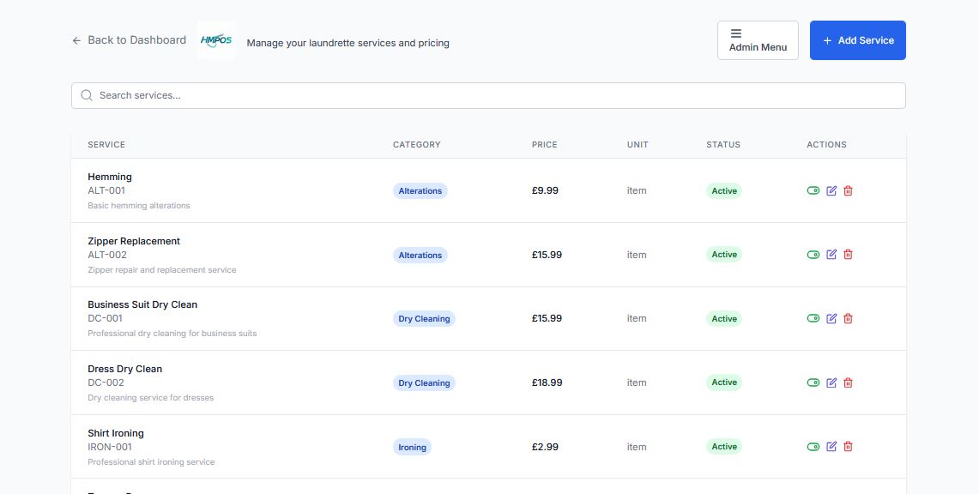Click the search magnifier icon
The height and width of the screenshot is (494, 979).
(x=87, y=95)
